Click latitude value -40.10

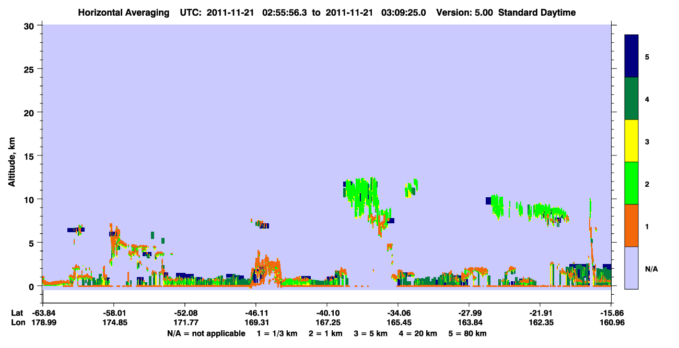pos(326,313)
